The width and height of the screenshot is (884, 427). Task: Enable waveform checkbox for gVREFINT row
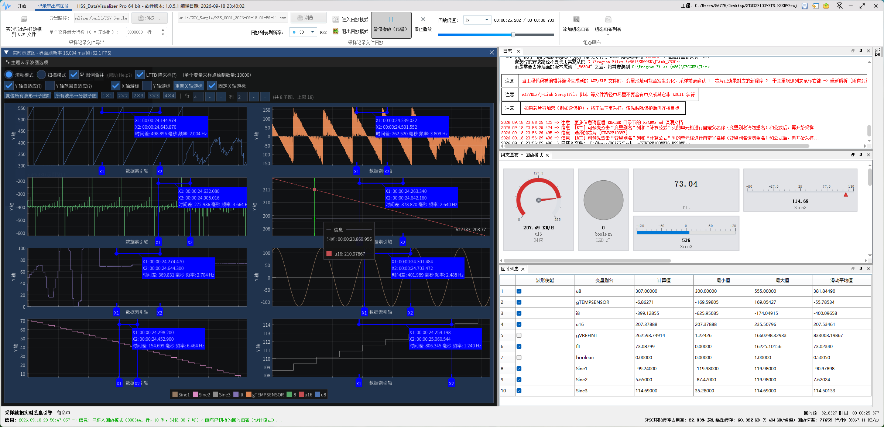[x=519, y=336]
